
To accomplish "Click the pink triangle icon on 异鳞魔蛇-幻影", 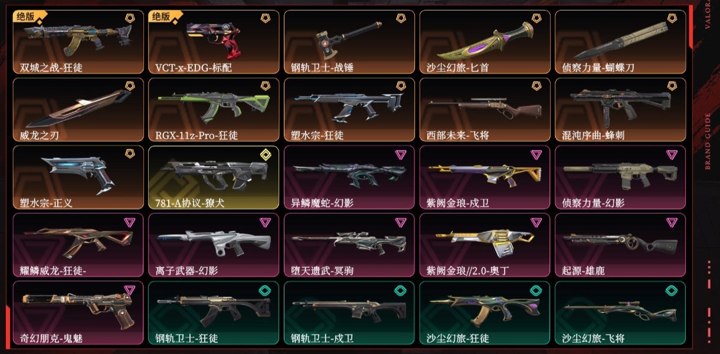I will coord(401,155).
